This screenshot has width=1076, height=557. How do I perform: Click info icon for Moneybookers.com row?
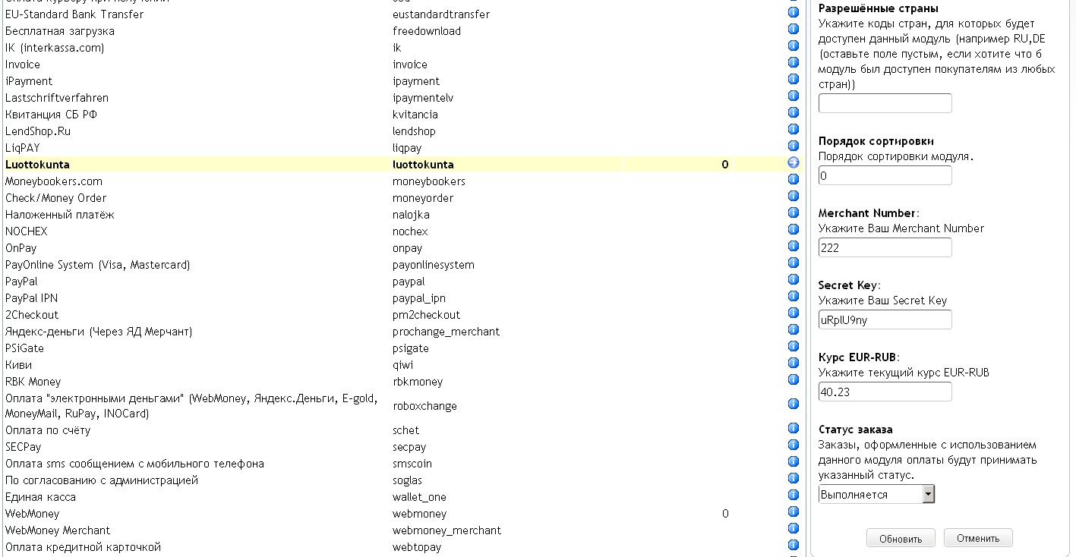click(794, 179)
